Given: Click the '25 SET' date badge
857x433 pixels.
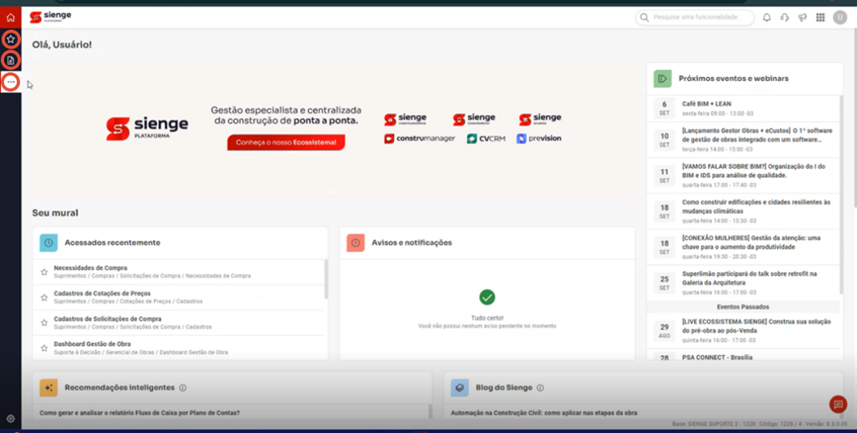Looking at the screenshot, I should point(664,283).
